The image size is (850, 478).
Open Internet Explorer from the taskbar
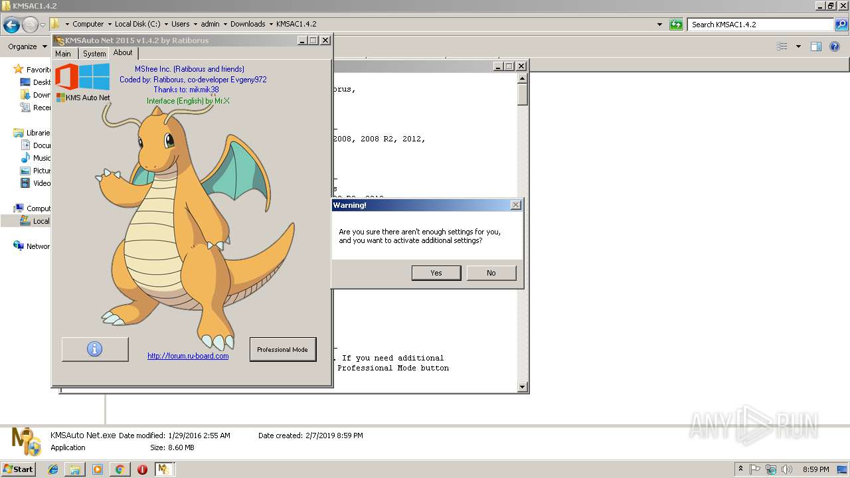coord(54,469)
